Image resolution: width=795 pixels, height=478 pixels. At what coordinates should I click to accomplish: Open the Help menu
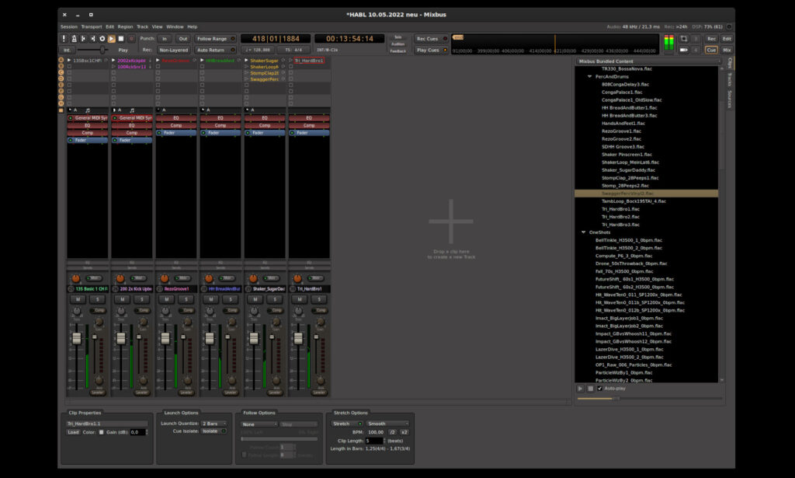pyautogui.click(x=193, y=27)
